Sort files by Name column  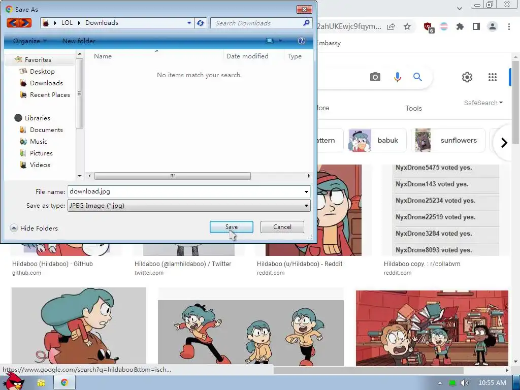pyautogui.click(x=103, y=56)
